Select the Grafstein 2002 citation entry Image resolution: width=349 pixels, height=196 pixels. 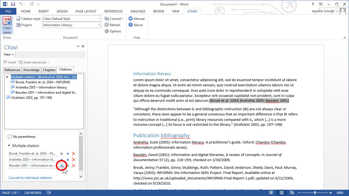point(29,98)
